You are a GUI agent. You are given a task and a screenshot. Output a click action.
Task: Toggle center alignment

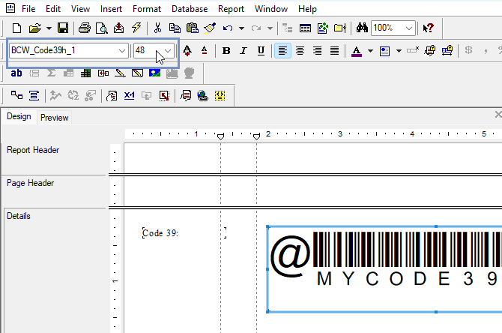(x=300, y=51)
